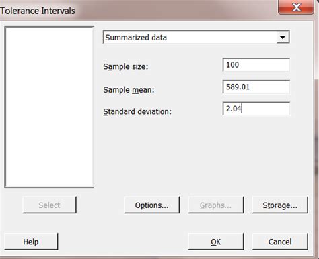Click the Cancel button

point(280,242)
